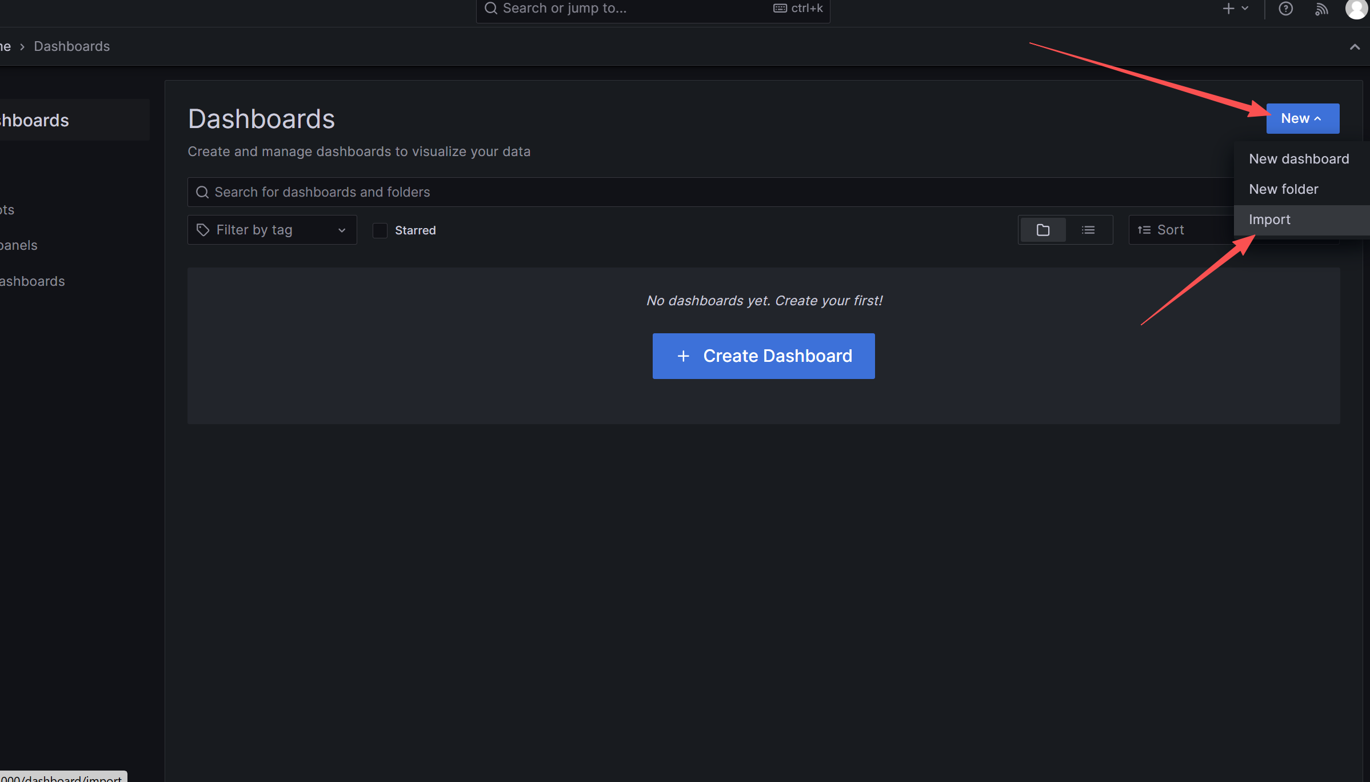Click the Search or jump to box

629,9
